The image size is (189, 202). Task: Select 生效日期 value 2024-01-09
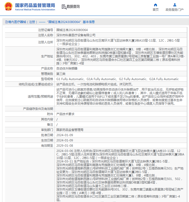coord(64,140)
